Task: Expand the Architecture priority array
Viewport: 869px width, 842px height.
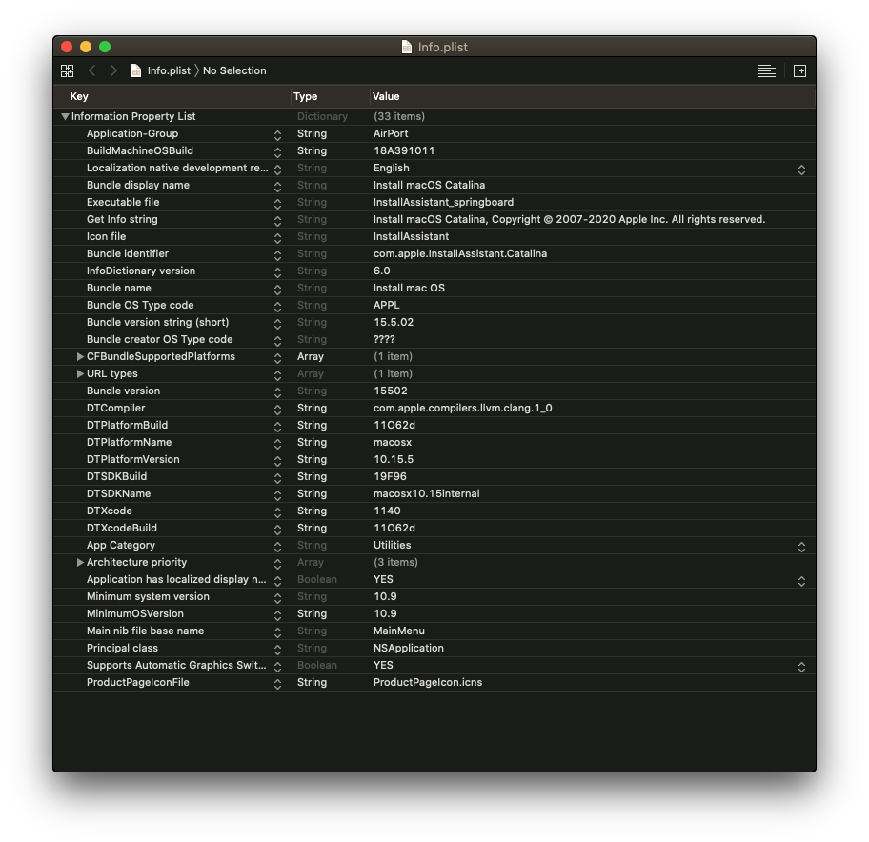Action: coord(80,562)
